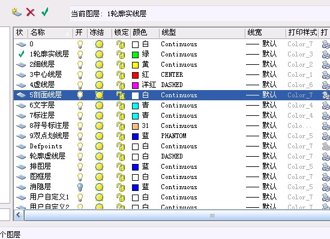Click the red Delete Layer X icon
The height and width of the screenshot is (239, 330).
tap(31, 12)
